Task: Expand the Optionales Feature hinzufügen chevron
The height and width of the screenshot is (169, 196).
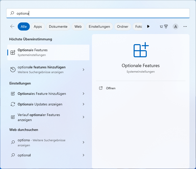Action: [84, 94]
